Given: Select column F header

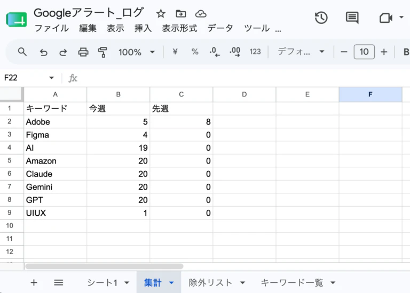Looking at the screenshot, I should coord(370,94).
